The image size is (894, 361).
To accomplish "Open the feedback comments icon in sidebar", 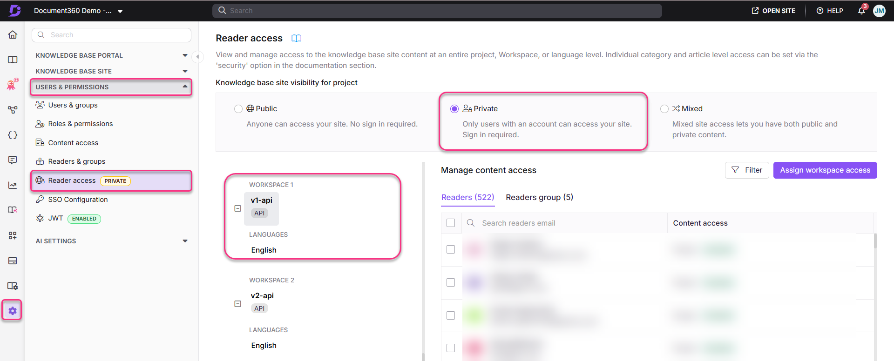I will click(13, 160).
